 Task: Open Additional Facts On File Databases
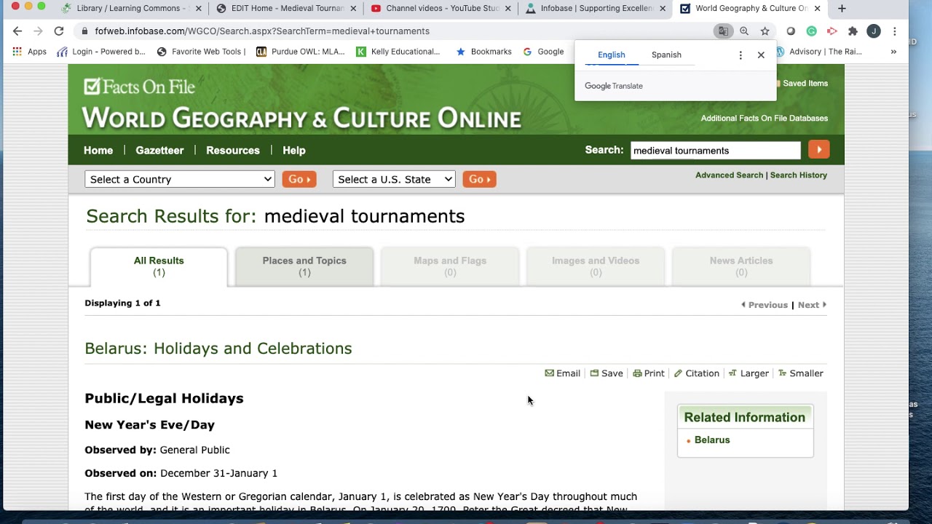(765, 119)
